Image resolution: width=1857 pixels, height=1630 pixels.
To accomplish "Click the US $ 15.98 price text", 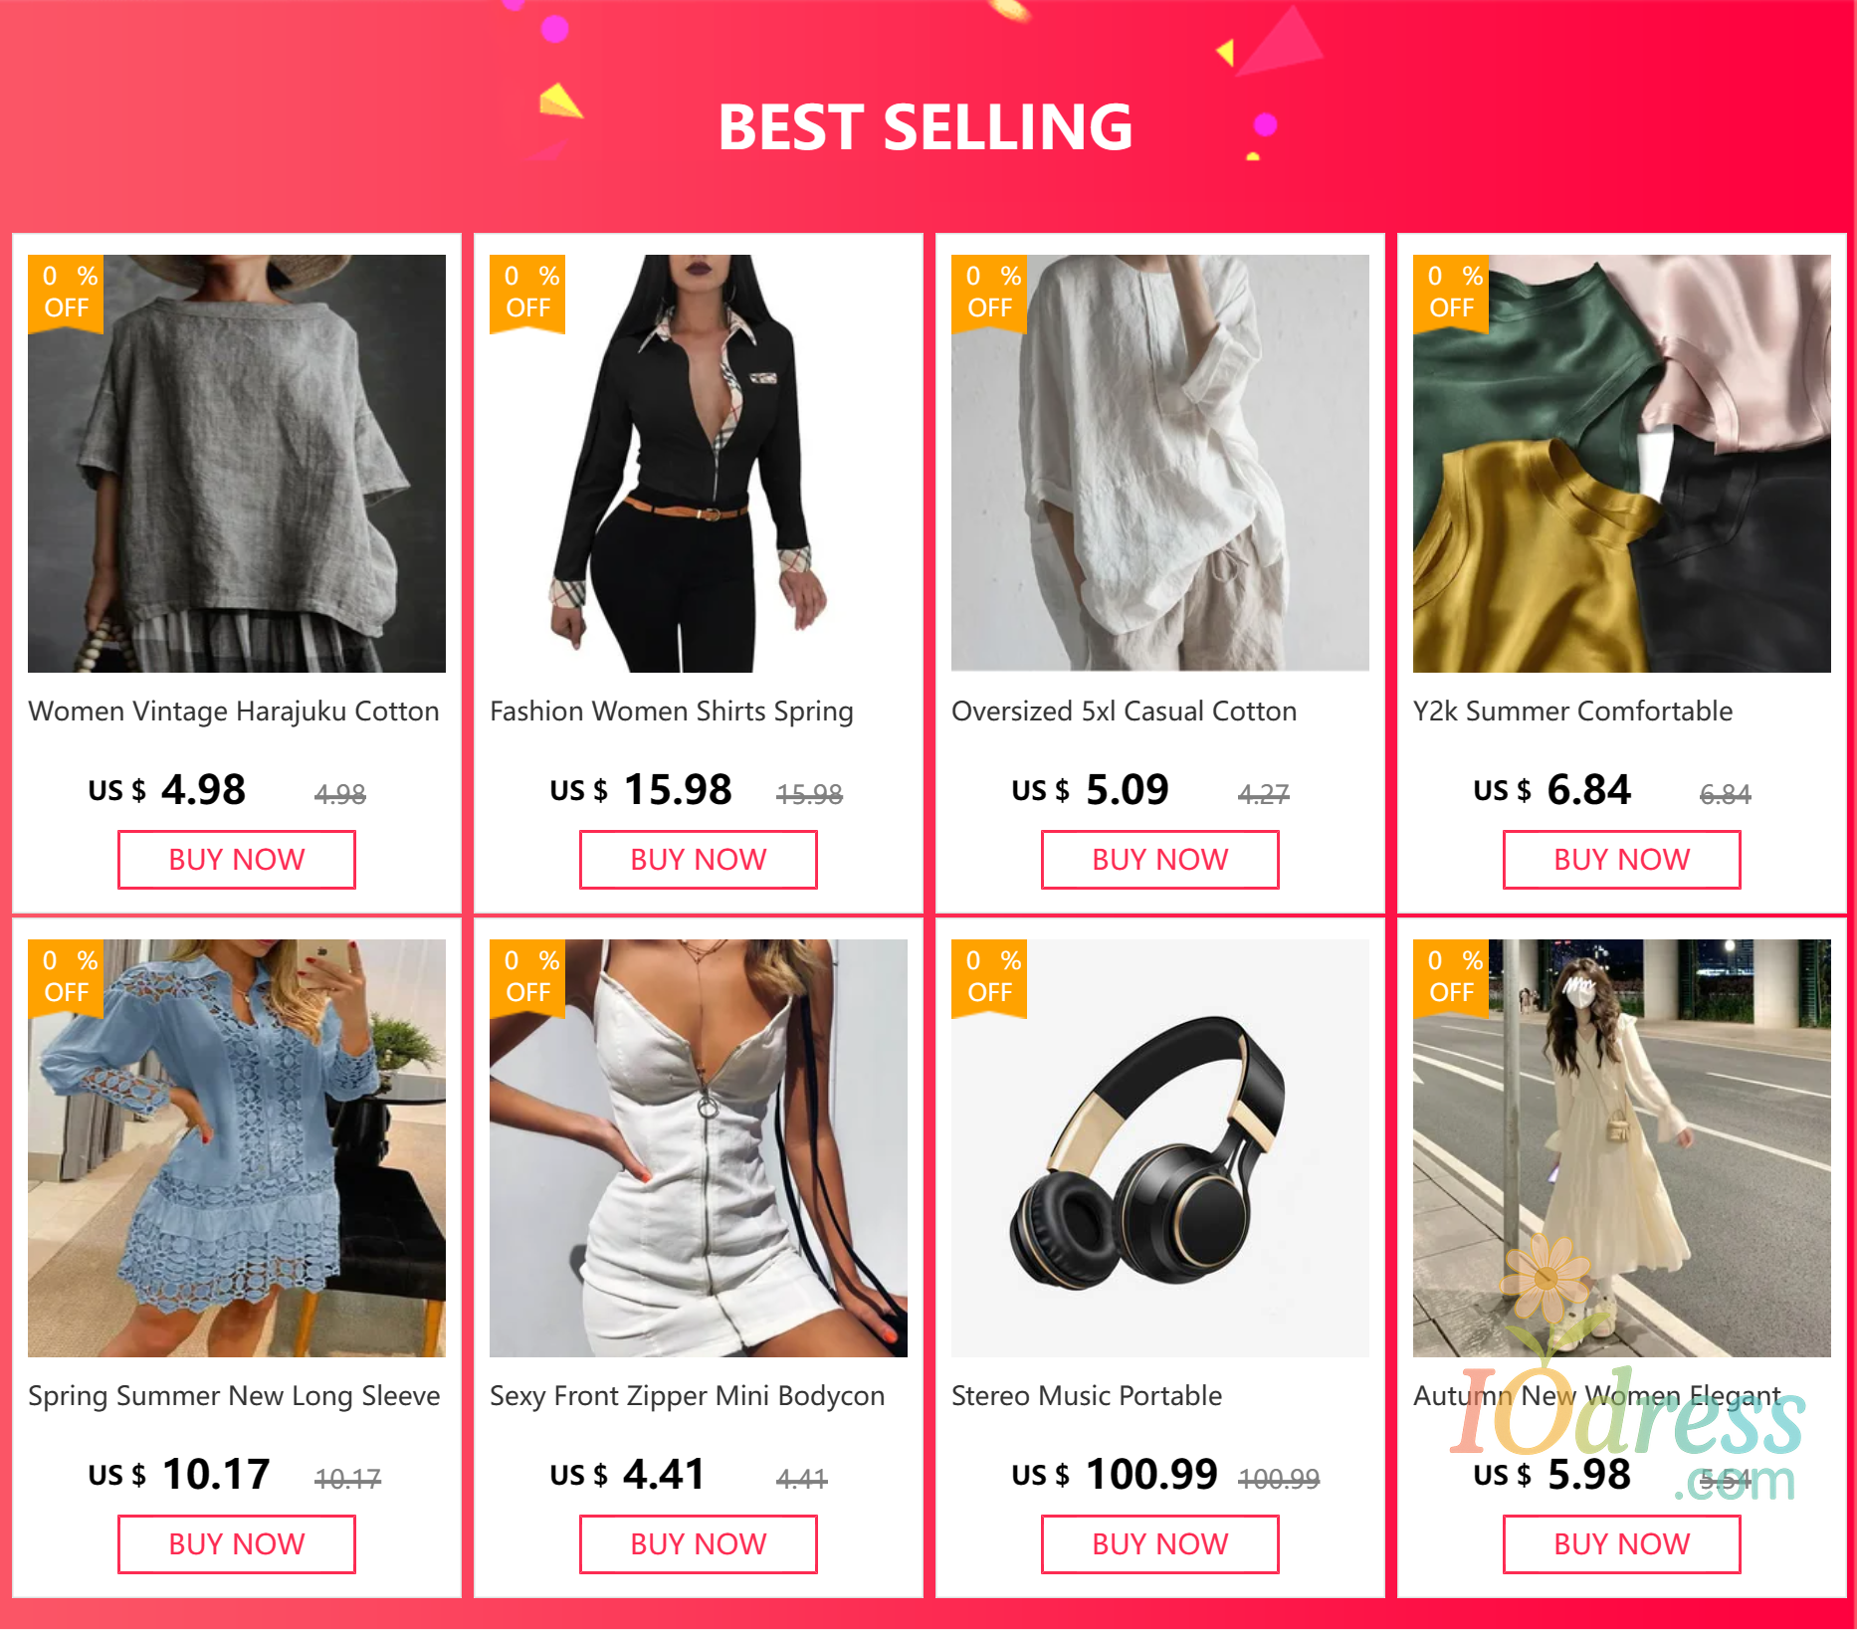I will click(641, 790).
